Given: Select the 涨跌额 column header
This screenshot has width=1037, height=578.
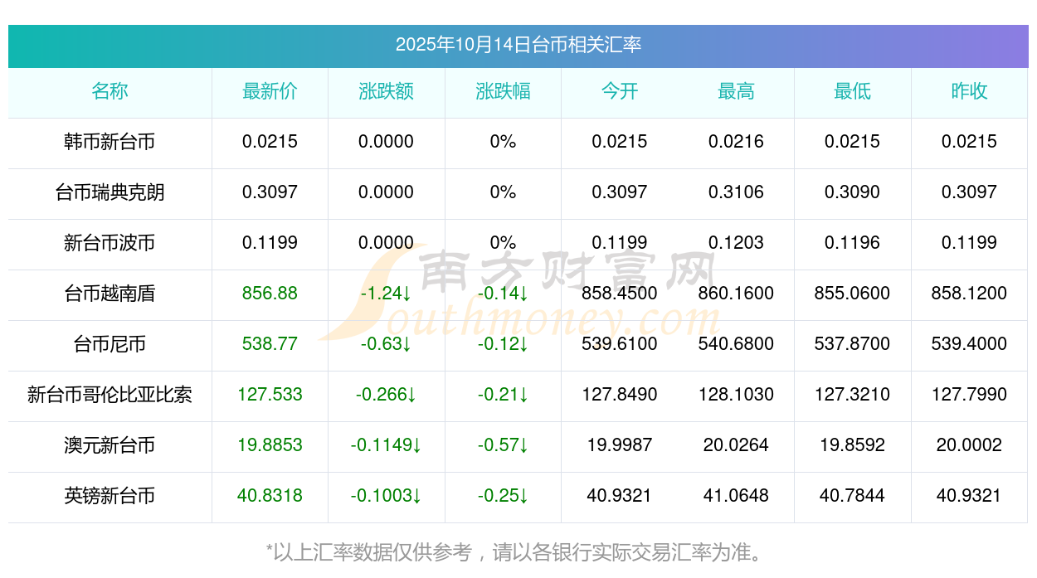Looking at the screenshot, I should (x=386, y=91).
